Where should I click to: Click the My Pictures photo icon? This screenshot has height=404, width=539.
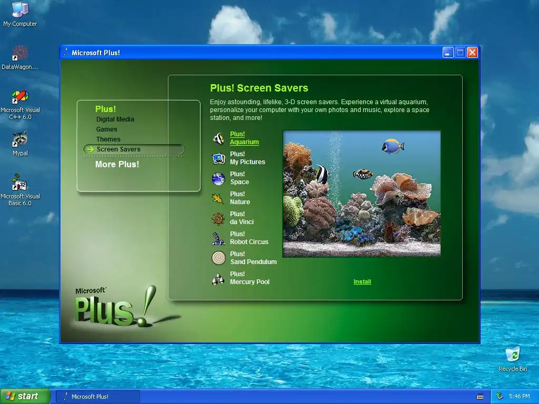tap(218, 158)
